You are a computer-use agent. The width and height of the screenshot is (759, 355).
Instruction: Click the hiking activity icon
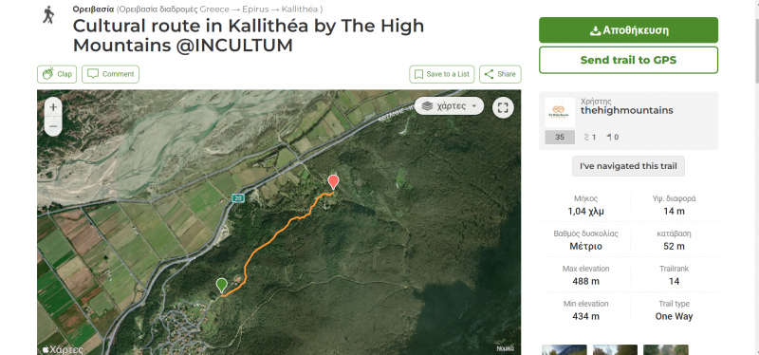point(48,14)
